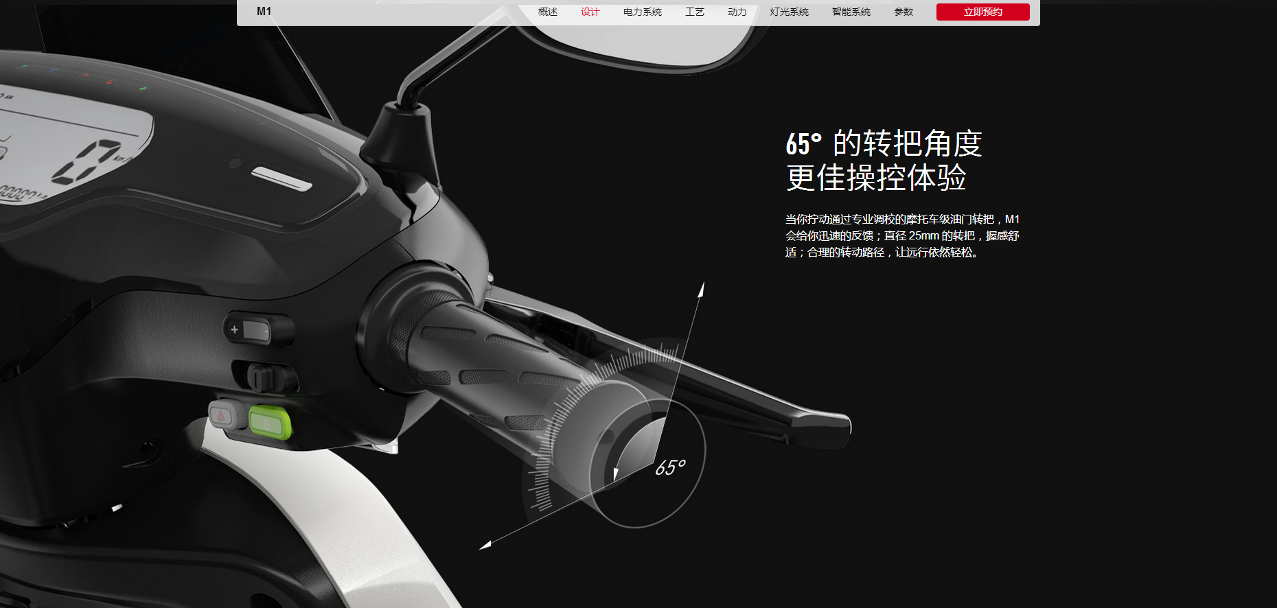The height and width of the screenshot is (608, 1277).
Task: Open the 参数 nav tab
Action: tap(904, 12)
